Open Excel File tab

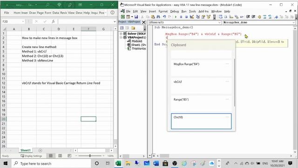pos(7,13)
